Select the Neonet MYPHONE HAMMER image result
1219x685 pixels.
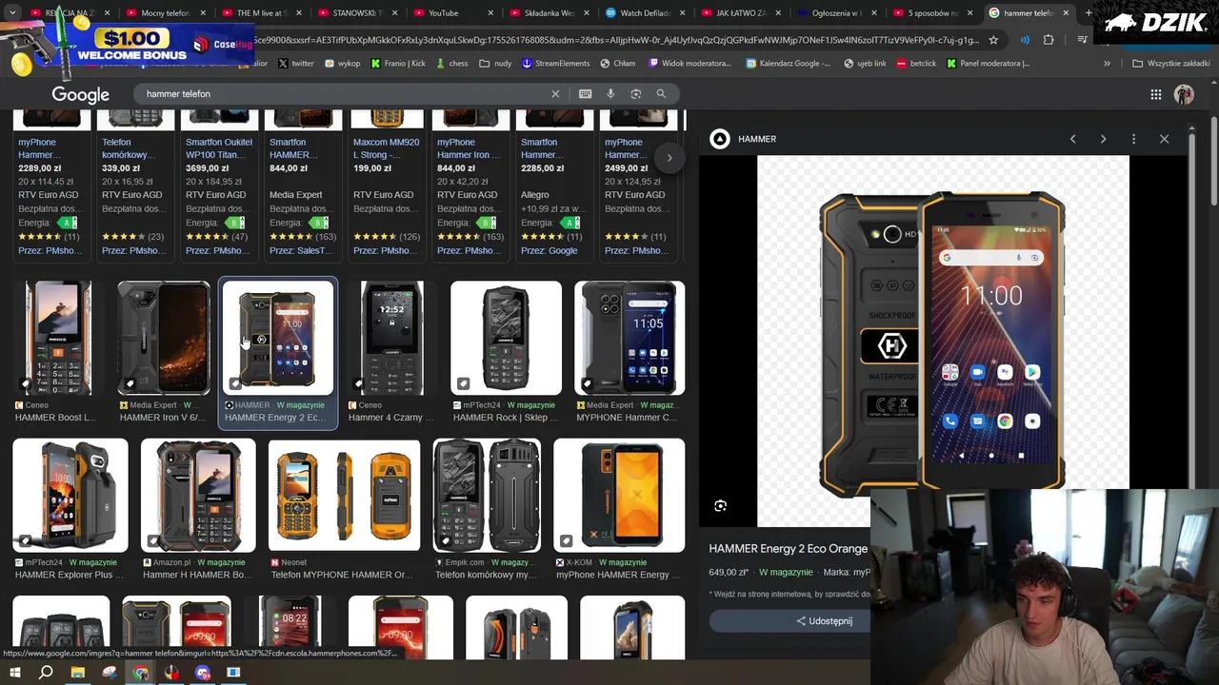pos(344,496)
